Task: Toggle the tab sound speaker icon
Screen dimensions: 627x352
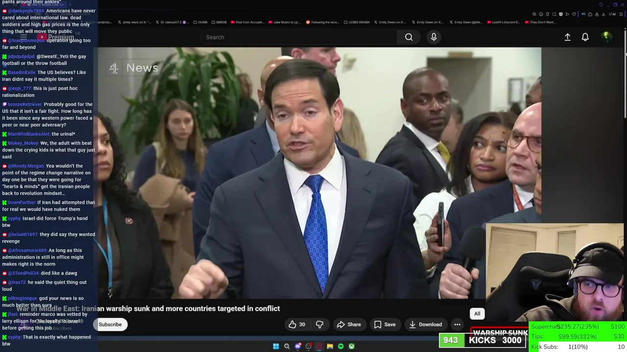Action: [x=583, y=14]
